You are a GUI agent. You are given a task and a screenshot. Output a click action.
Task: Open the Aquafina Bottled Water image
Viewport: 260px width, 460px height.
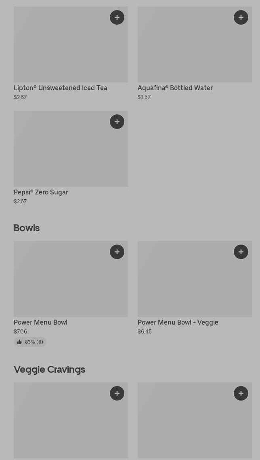coord(186,49)
